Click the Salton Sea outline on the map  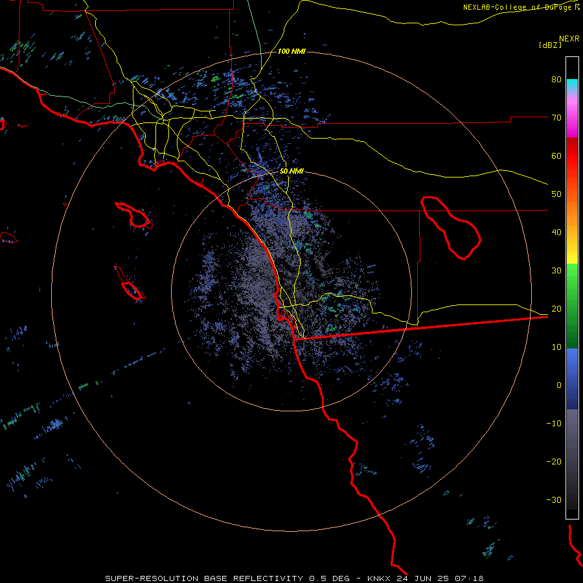pyautogui.click(x=451, y=228)
